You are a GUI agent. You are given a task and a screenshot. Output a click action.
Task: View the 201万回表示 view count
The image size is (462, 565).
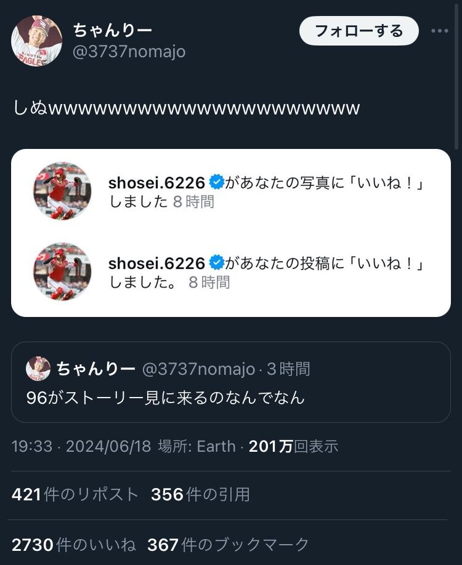click(x=293, y=446)
